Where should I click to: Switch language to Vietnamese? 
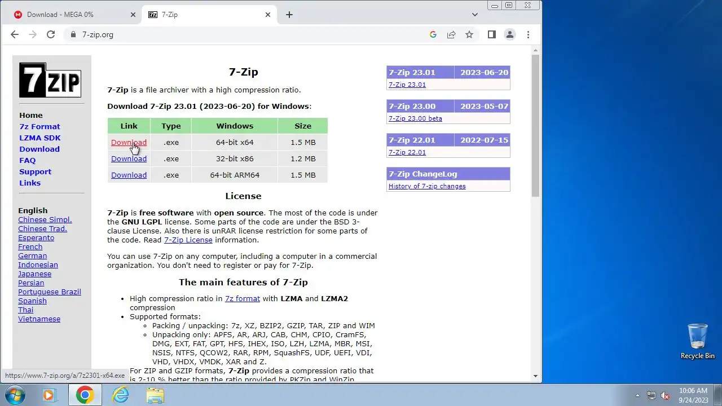(39, 319)
